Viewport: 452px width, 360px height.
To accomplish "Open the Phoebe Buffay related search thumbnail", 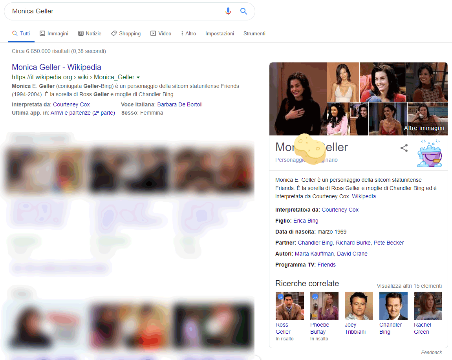I will [324, 306].
